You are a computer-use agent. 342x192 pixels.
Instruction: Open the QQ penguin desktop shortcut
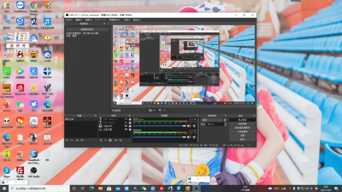coord(20,57)
